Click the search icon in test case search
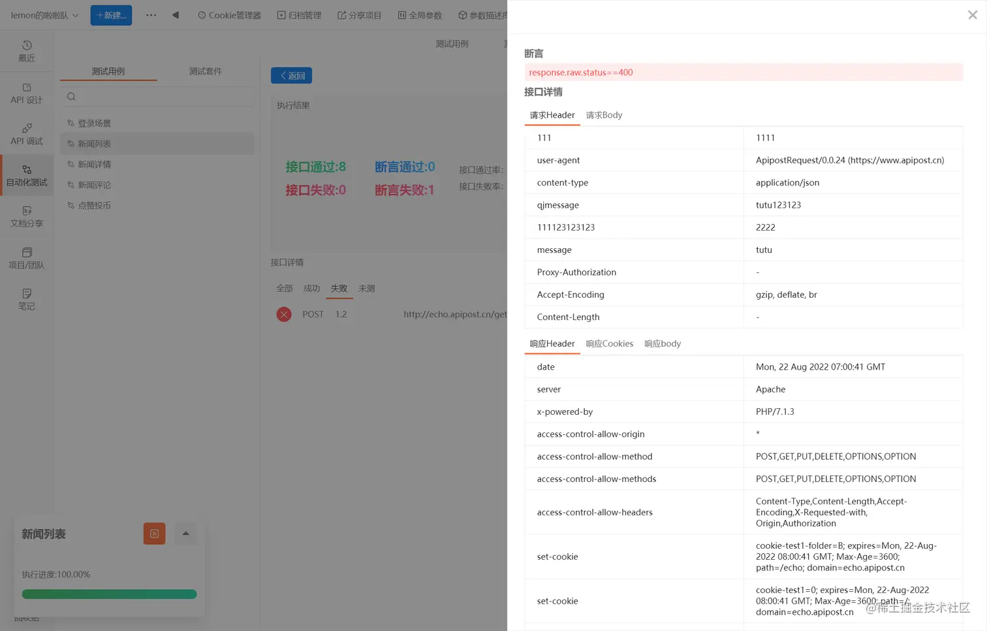Viewport: 987px width, 631px height. tap(72, 97)
